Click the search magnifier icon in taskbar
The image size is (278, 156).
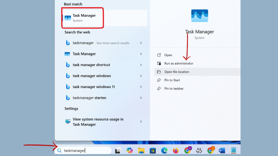[x=59, y=151]
